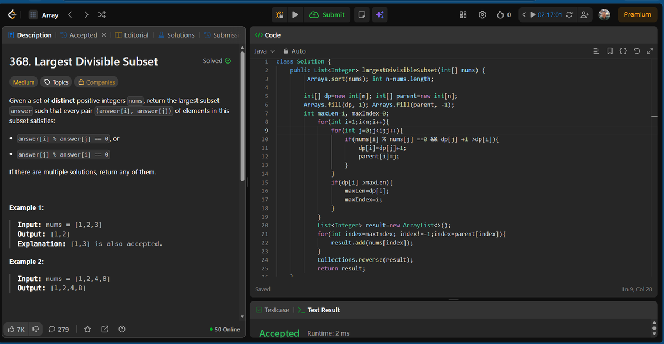Reset code to default with undo icon

point(636,51)
